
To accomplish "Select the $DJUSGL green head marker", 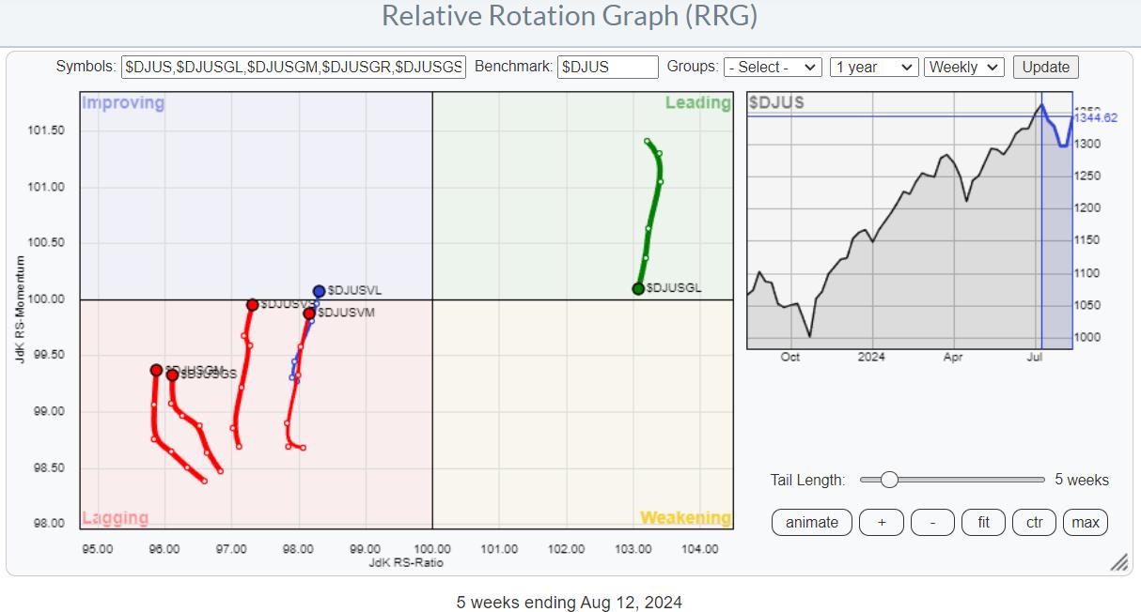I will pyautogui.click(x=638, y=289).
